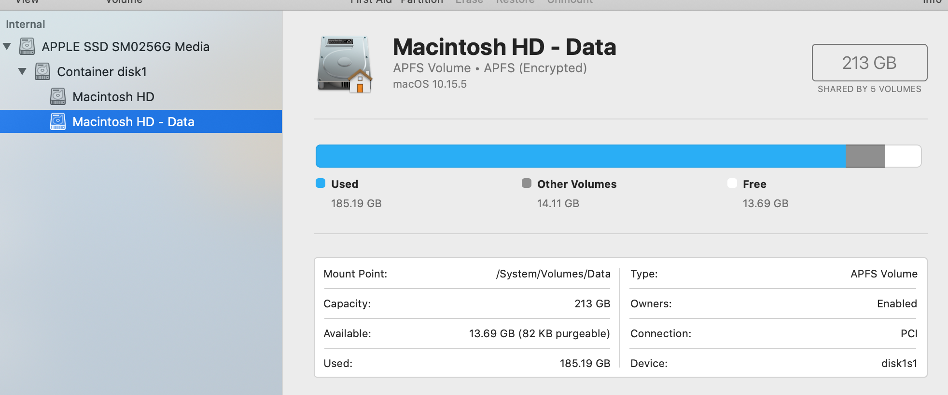Click the large hard drive with house icon

tap(345, 64)
